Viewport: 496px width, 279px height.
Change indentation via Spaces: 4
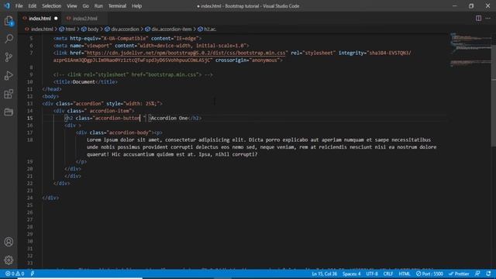(x=351, y=274)
